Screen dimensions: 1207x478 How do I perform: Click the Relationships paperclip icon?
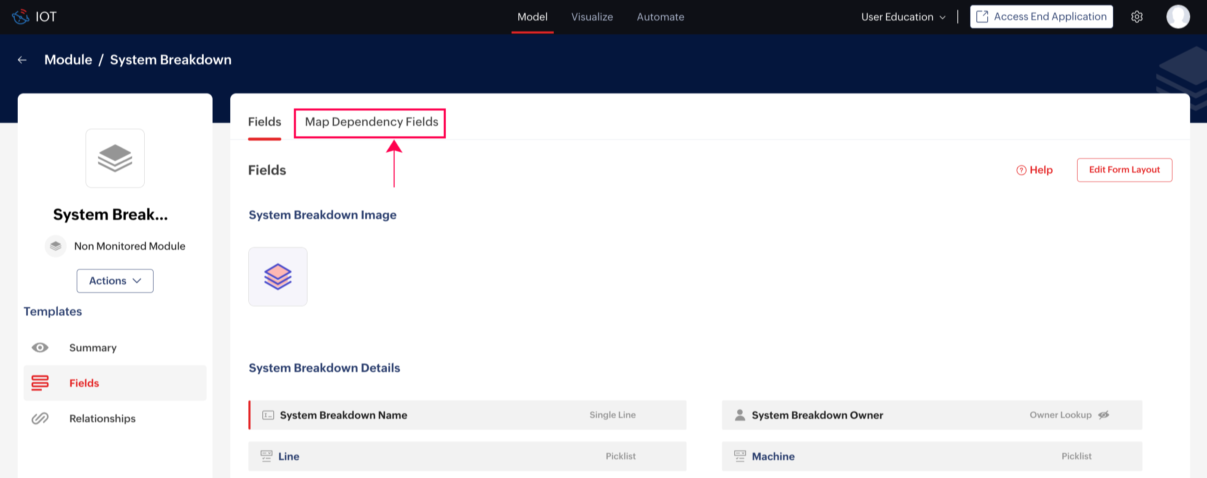pyautogui.click(x=40, y=418)
